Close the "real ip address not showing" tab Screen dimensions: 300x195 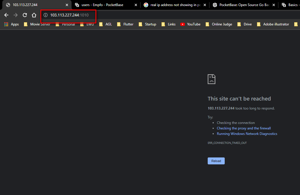(205, 5)
